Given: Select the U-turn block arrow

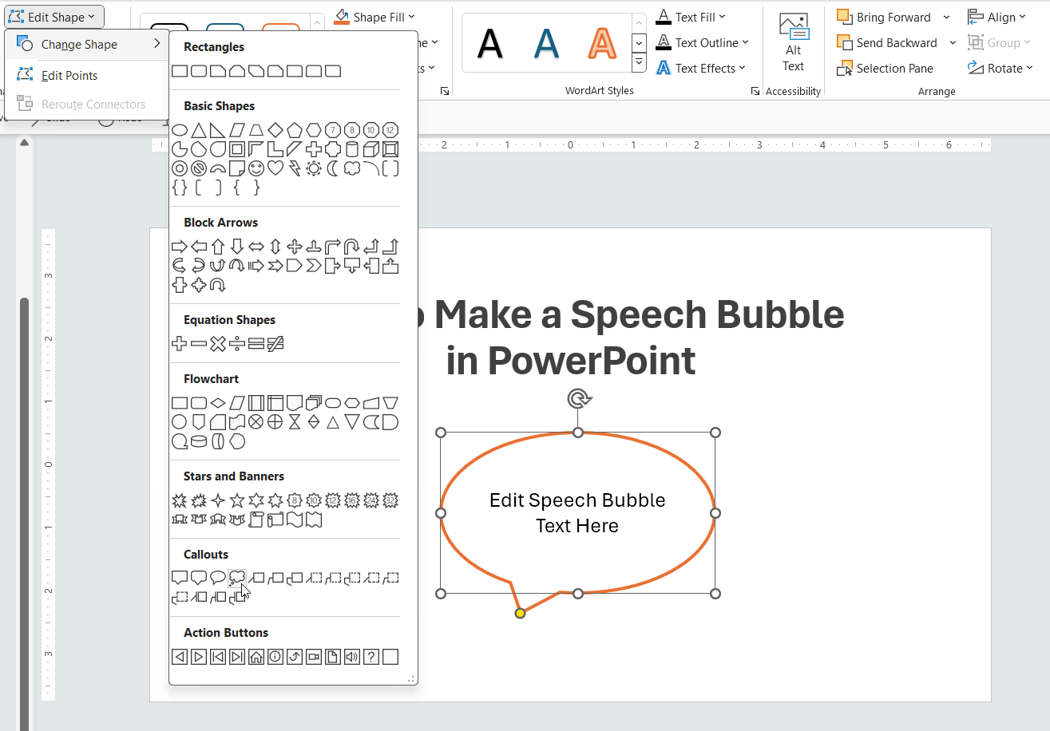Looking at the screenshot, I should coord(352,247).
